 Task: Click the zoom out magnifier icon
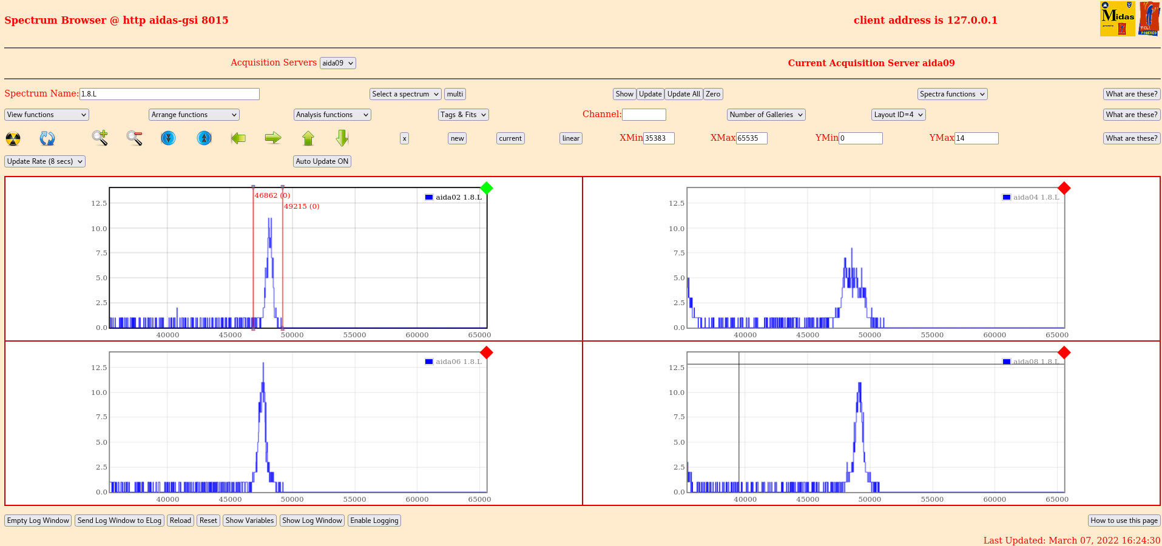click(x=134, y=138)
